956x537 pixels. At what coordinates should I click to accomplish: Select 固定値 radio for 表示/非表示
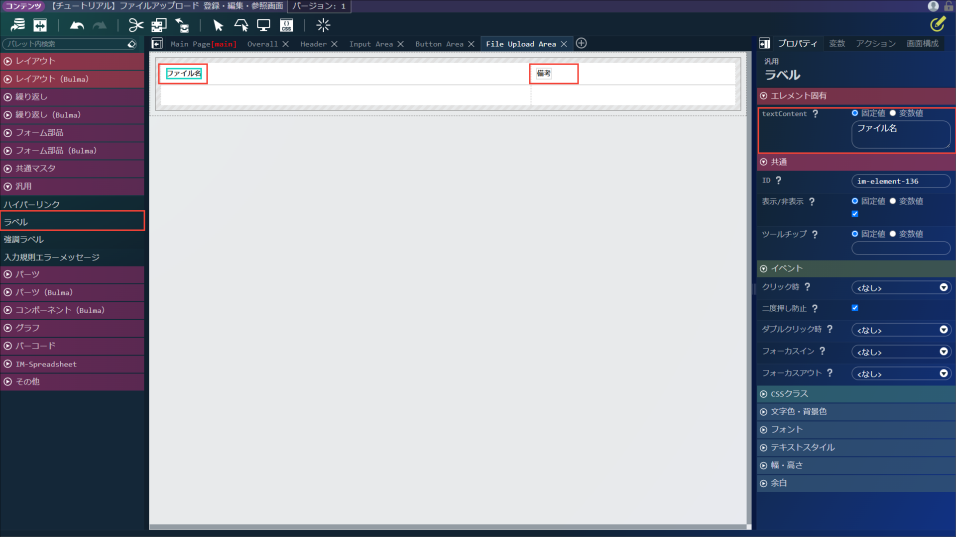(855, 201)
